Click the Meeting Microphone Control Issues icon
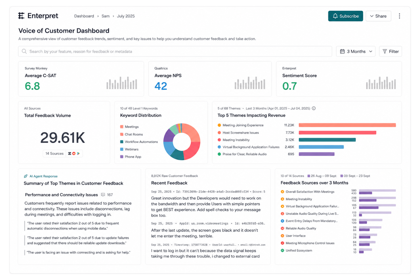This screenshot has width=420, height=280. click(282, 243)
